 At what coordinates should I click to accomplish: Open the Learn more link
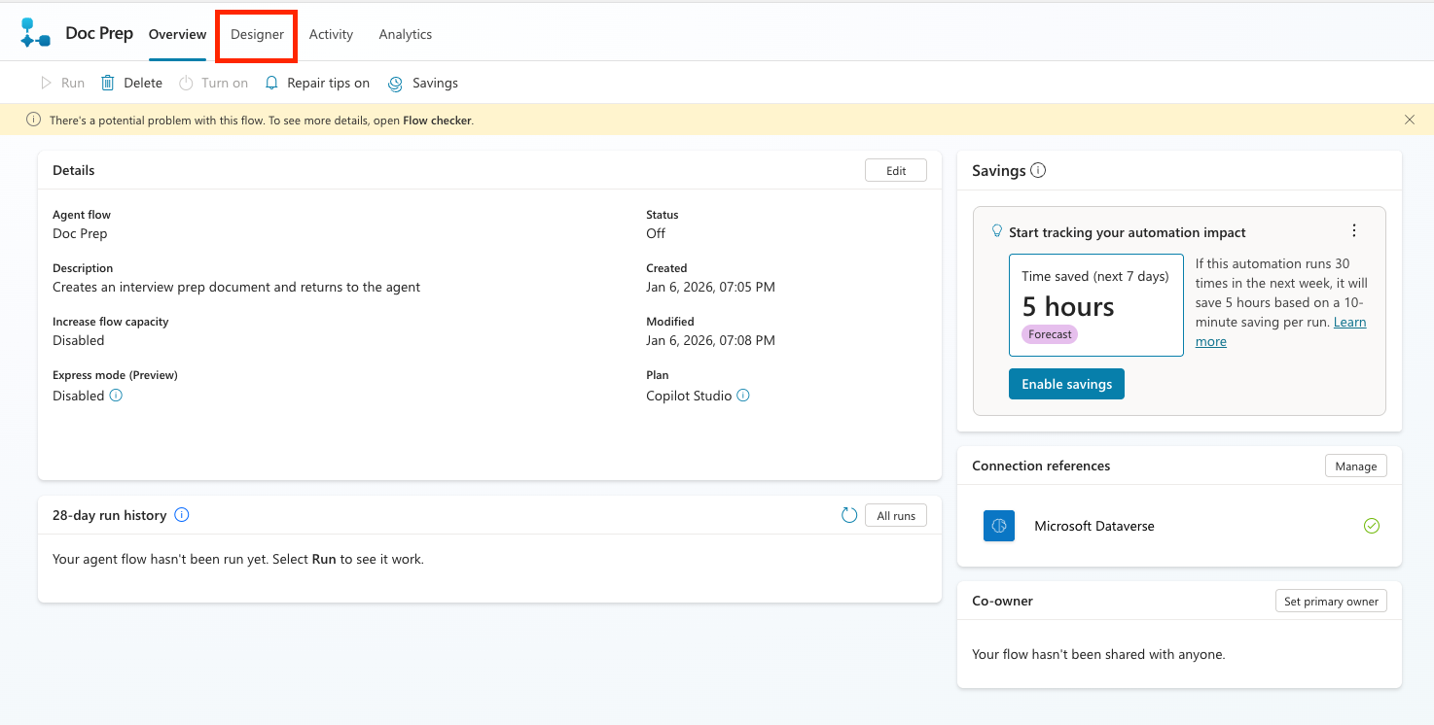[x=1349, y=323]
